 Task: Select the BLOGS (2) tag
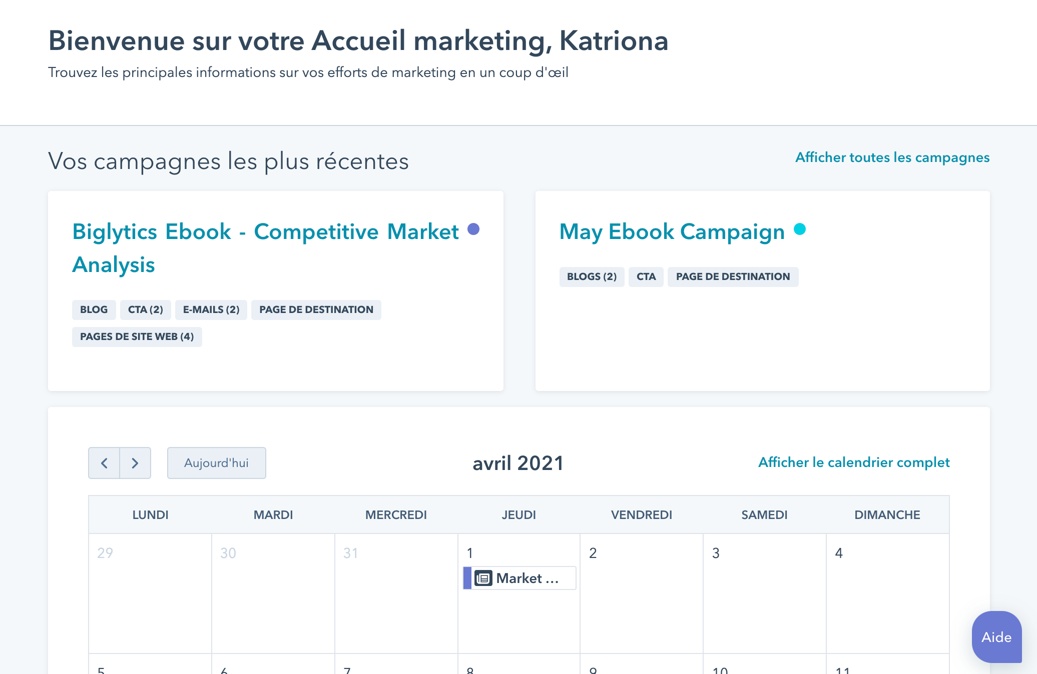coord(592,277)
